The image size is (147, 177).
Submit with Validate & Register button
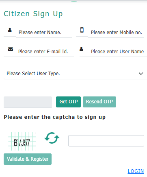pos(28,159)
